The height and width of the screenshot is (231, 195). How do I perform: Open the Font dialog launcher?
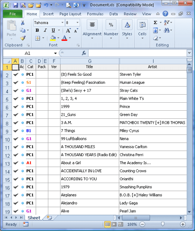pos(78,45)
